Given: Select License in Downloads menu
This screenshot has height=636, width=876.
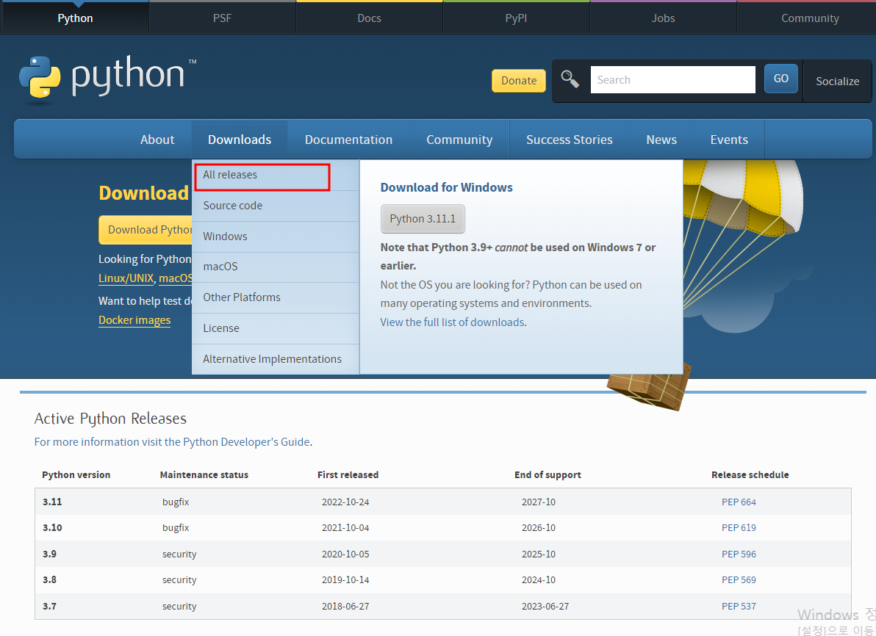Looking at the screenshot, I should (275, 328).
